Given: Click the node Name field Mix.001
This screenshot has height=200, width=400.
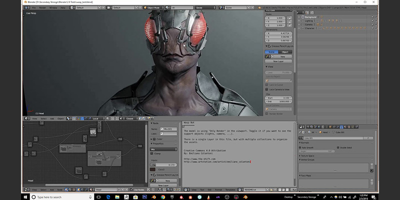Looking at the screenshot, I should (168, 129).
